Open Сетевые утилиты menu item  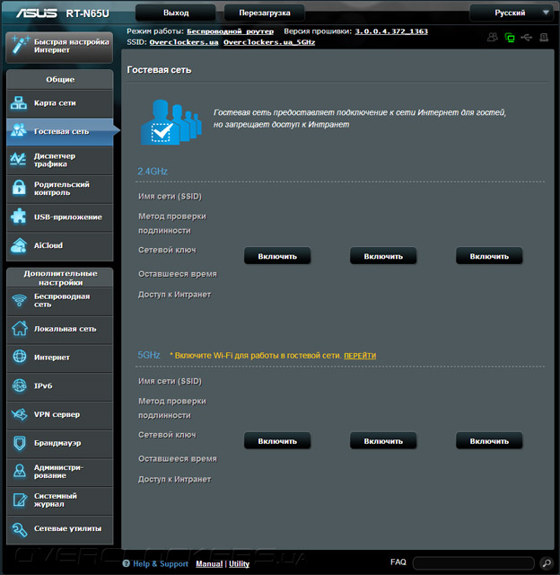tap(60, 529)
